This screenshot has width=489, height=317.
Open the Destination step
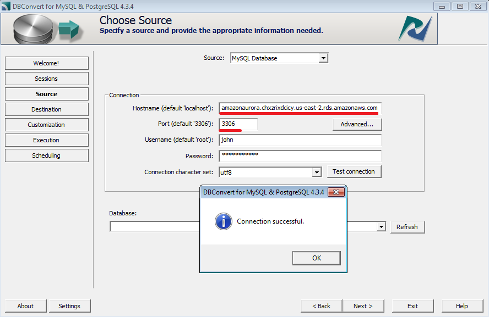point(46,109)
